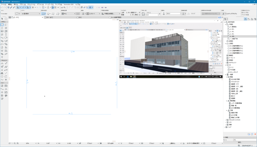The height and width of the screenshot is (147, 257).
Task: Open the Twinmotion 2020 menu
Action: click(68, 4)
